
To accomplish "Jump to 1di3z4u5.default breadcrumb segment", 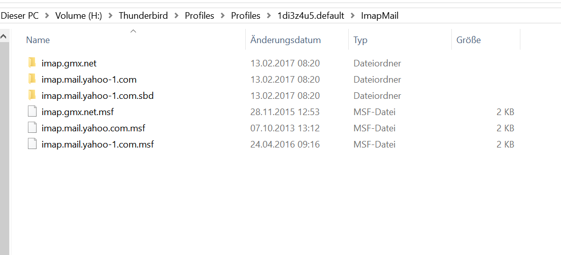I will (x=311, y=16).
